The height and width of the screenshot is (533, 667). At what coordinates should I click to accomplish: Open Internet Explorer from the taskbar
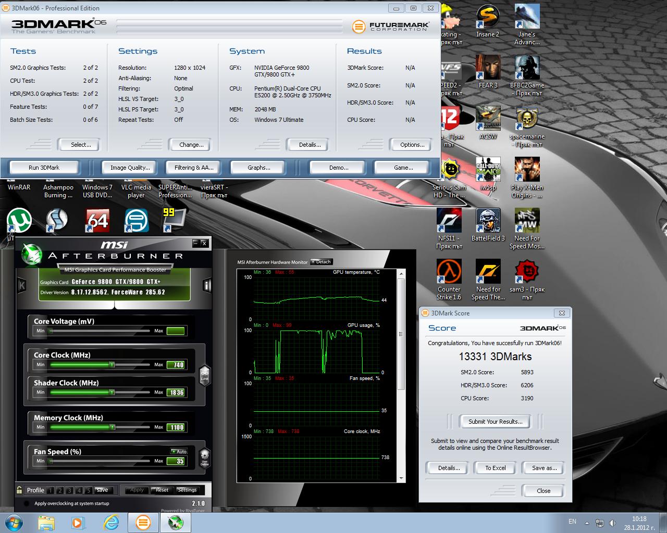point(110,522)
